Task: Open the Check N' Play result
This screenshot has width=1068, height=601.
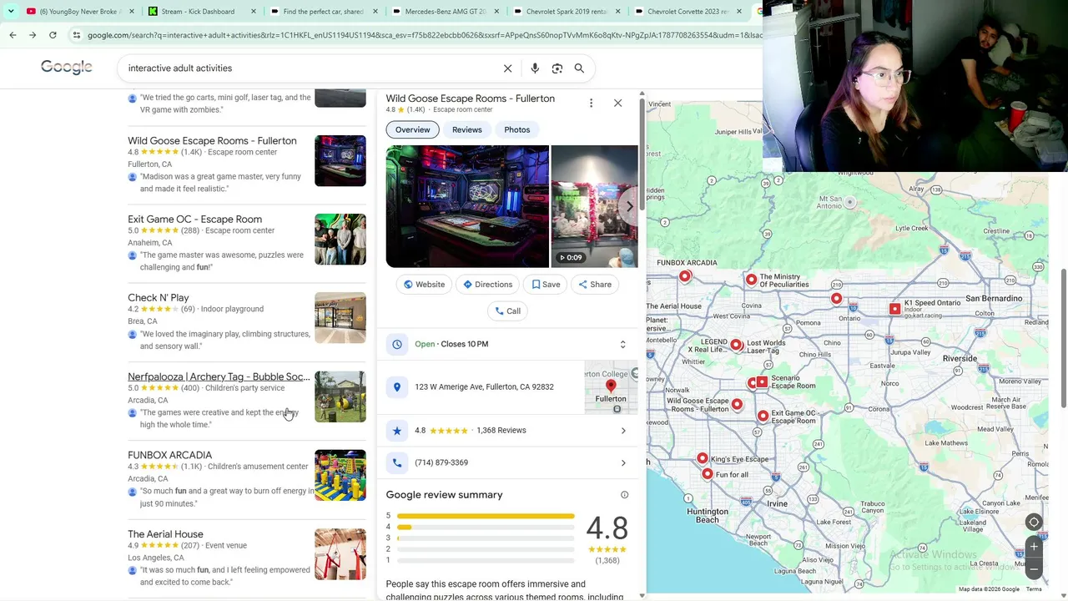Action: click(159, 298)
